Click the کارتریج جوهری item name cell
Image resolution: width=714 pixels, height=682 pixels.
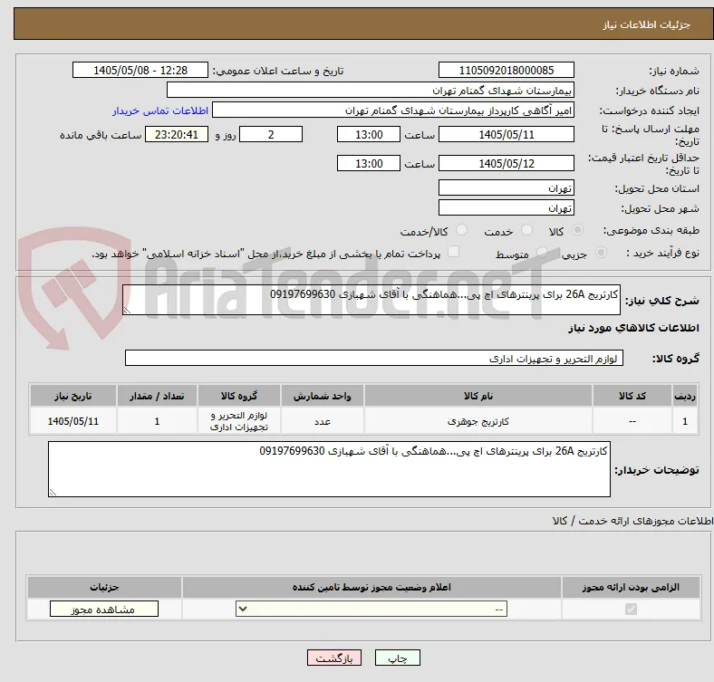click(x=478, y=421)
